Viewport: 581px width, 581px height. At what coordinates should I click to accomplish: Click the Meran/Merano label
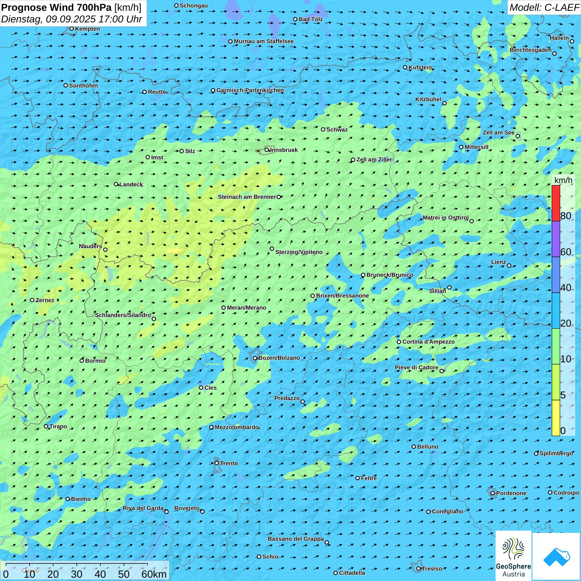coord(247,308)
